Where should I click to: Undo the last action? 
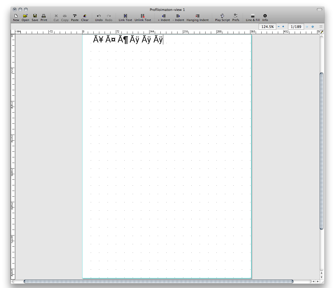coord(99,18)
